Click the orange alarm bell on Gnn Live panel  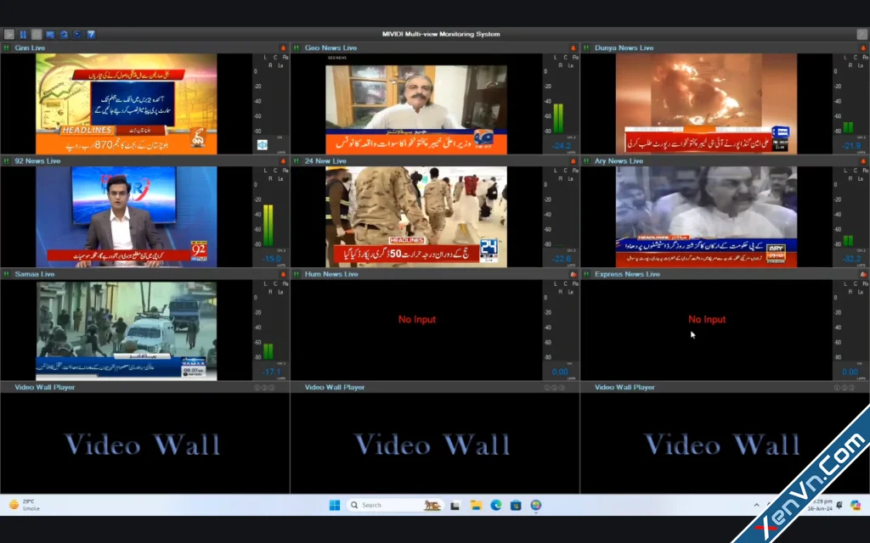[283, 48]
